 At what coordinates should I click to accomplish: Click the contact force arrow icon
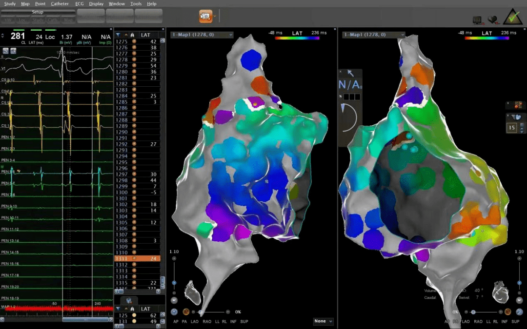pyautogui.click(x=350, y=73)
